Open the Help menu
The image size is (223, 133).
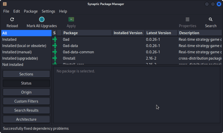click(63, 11)
